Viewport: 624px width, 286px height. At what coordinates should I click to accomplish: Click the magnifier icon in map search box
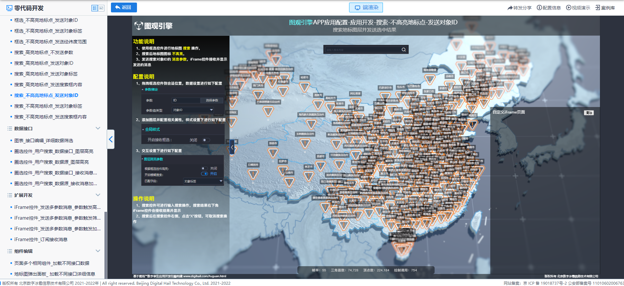click(403, 50)
